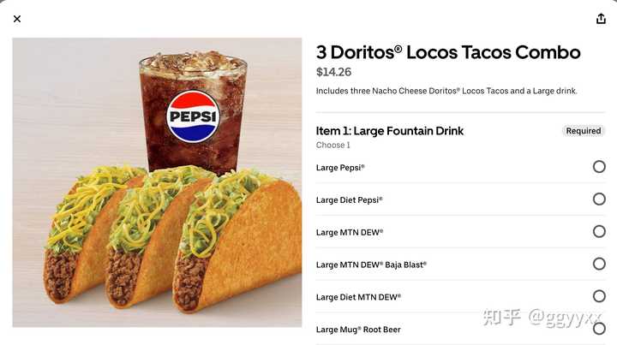Image resolution: width=617 pixels, height=345 pixels.
Task: Click the 'Item 1: Large Fountain Drink' heading
Action: point(390,131)
